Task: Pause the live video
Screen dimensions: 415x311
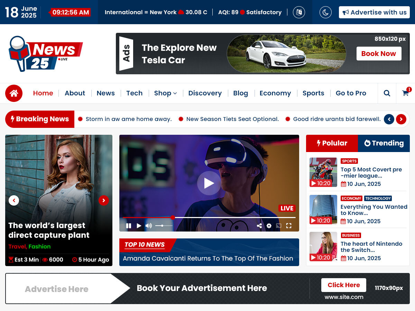Action: [129, 226]
